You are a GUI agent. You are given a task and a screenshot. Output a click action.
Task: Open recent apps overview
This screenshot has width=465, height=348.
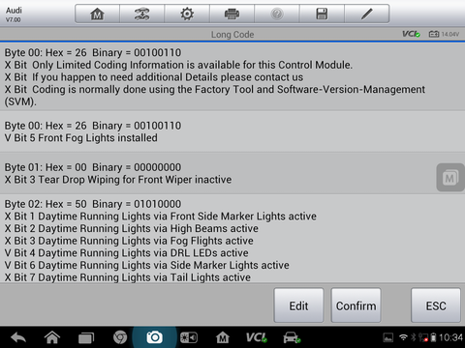[x=86, y=337]
